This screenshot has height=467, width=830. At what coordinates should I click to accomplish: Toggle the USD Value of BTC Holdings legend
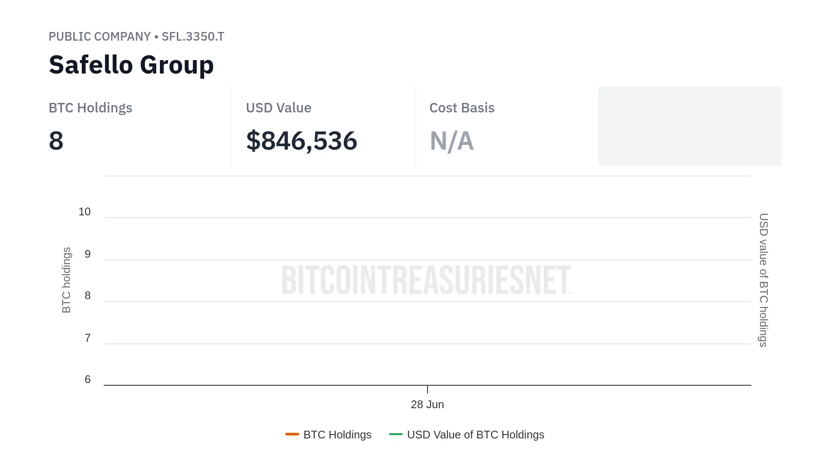tap(467, 435)
